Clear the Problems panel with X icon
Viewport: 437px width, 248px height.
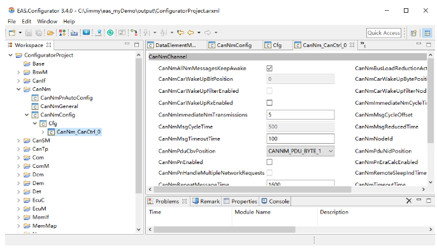[x=409, y=201]
